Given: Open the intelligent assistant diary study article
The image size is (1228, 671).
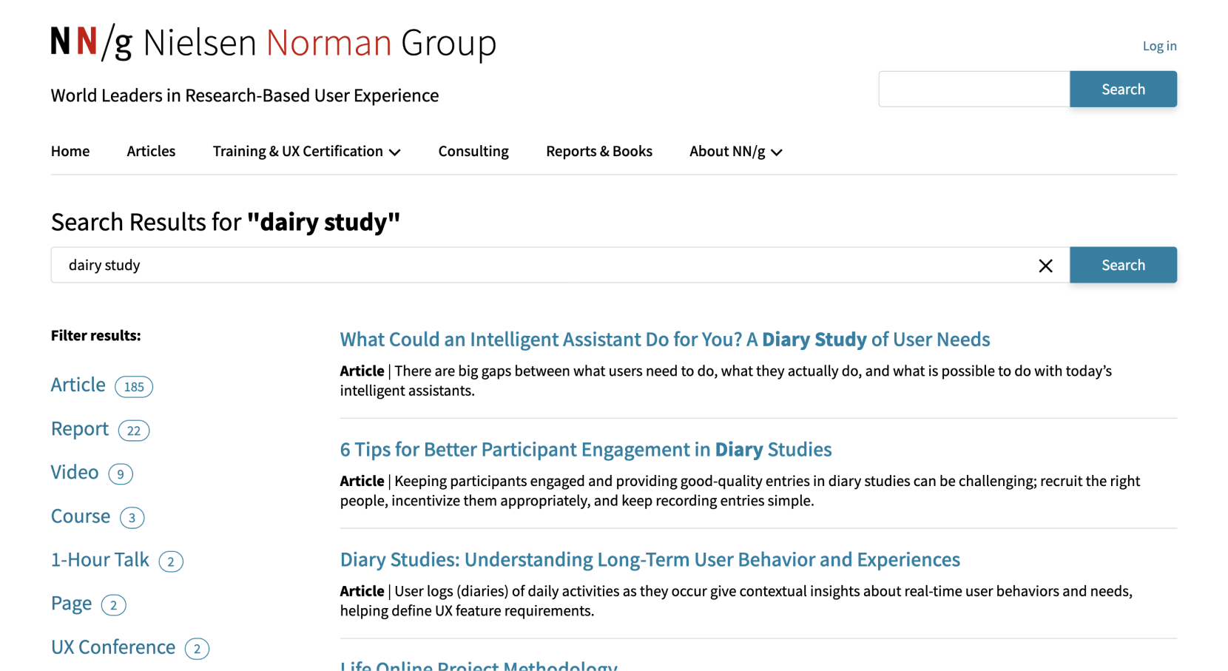Looking at the screenshot, I should click(664, 340).
